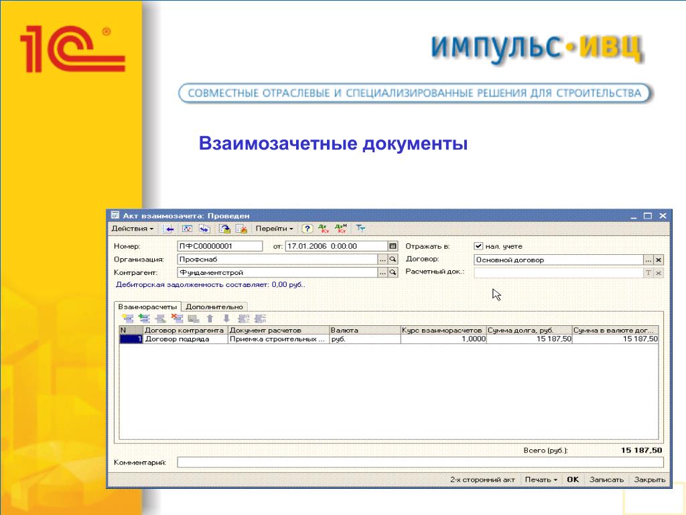
Task: Click the date field 17.01.2006
Action: tap(336, 246)
